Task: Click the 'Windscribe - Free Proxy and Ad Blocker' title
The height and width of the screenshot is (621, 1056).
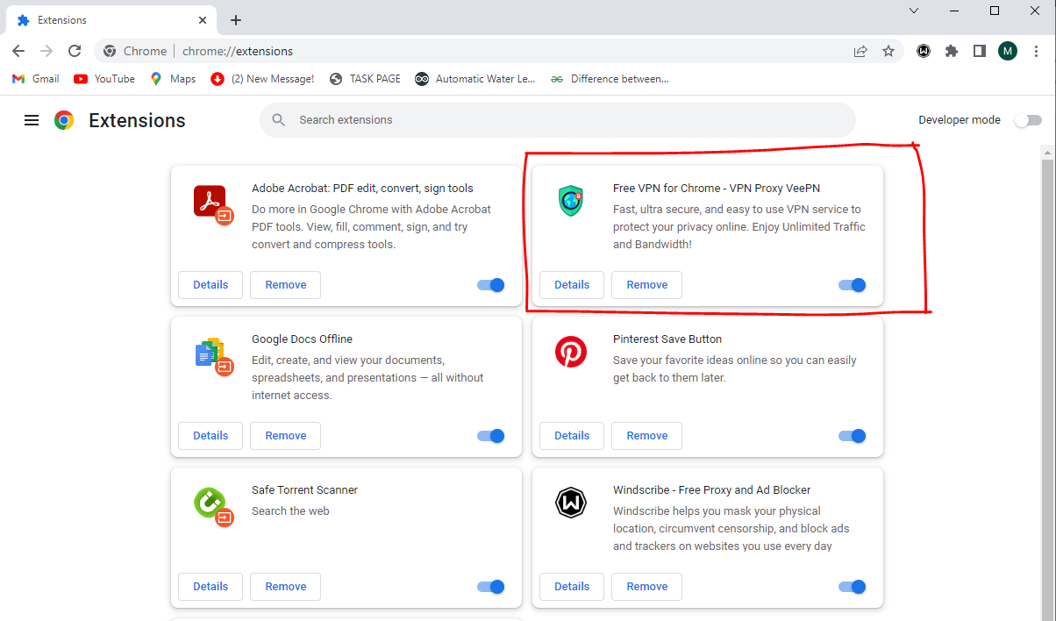Action: [711, 489]
